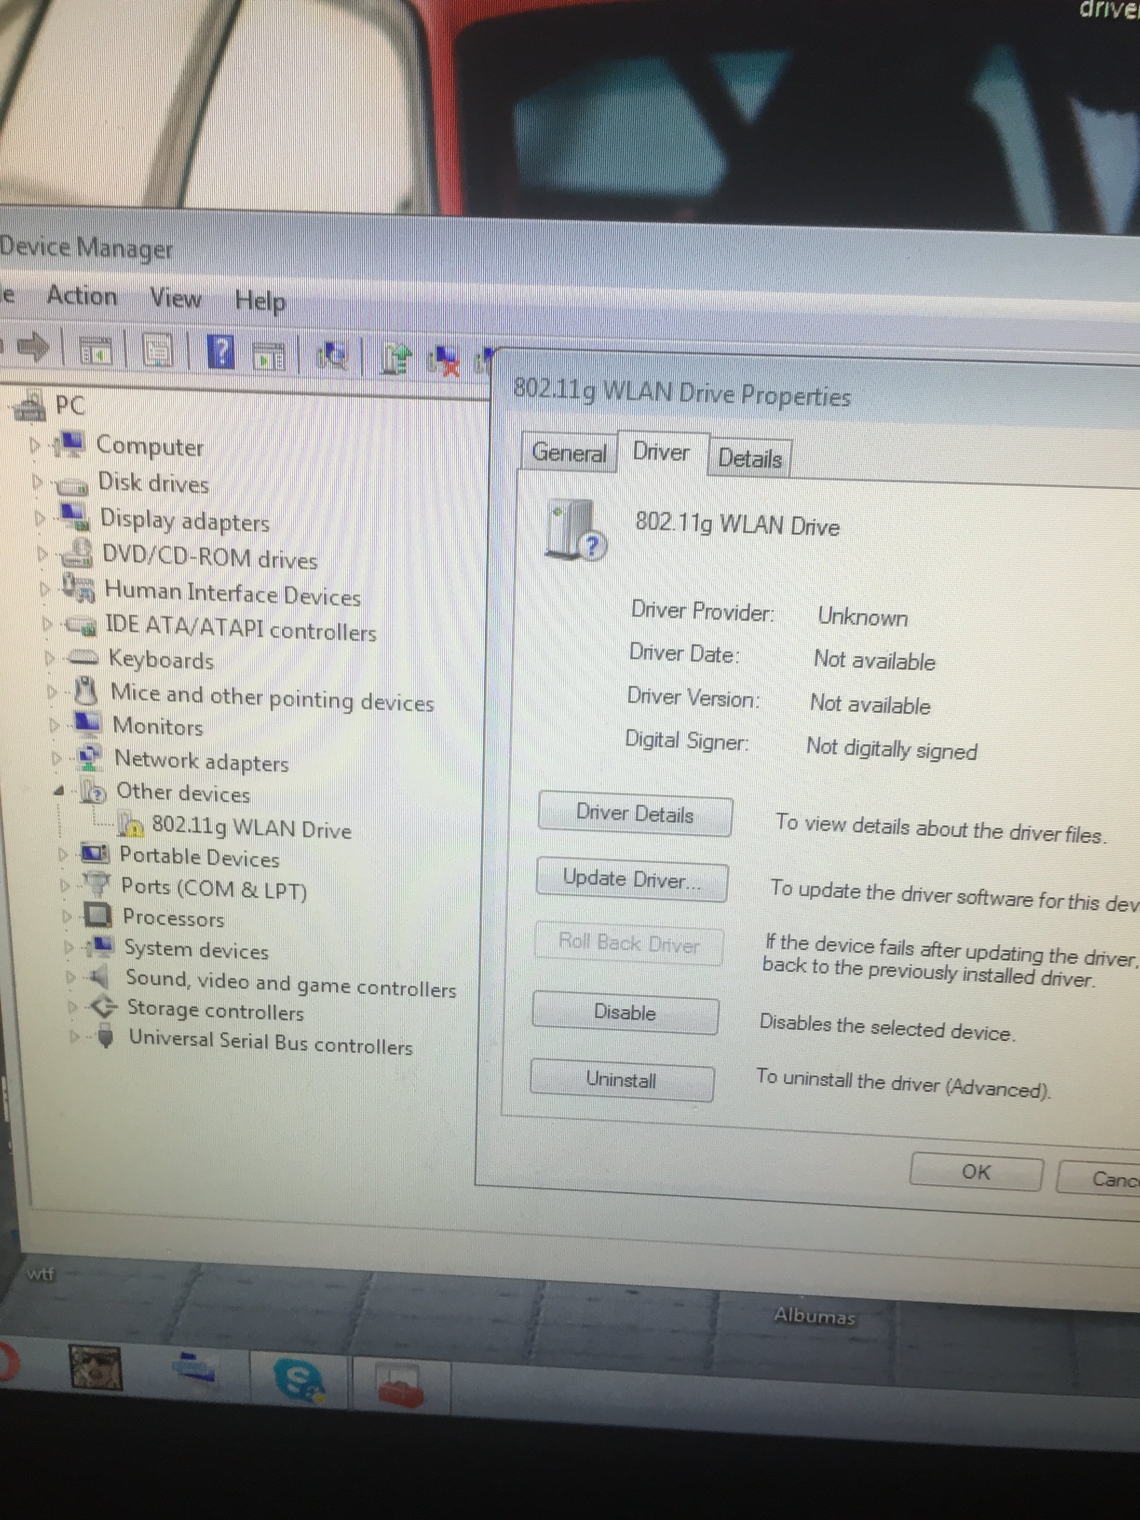The height and width of the screenshot is (1520, 1140).
Task: Click the DVD/CD-ROM drives icon
Action: click(75, 552)
